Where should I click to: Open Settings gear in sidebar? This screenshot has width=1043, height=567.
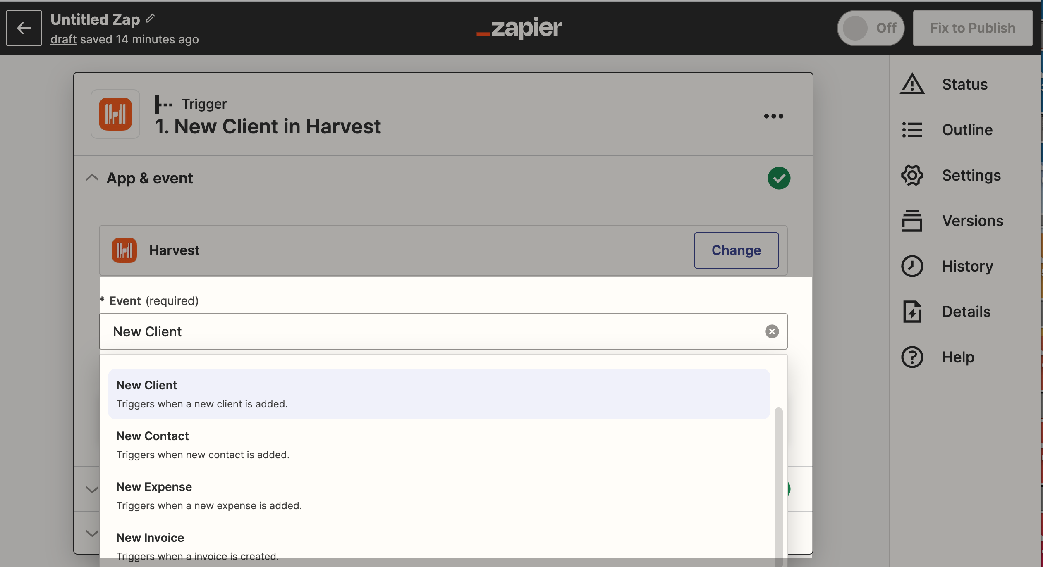[x=912, y=175]
